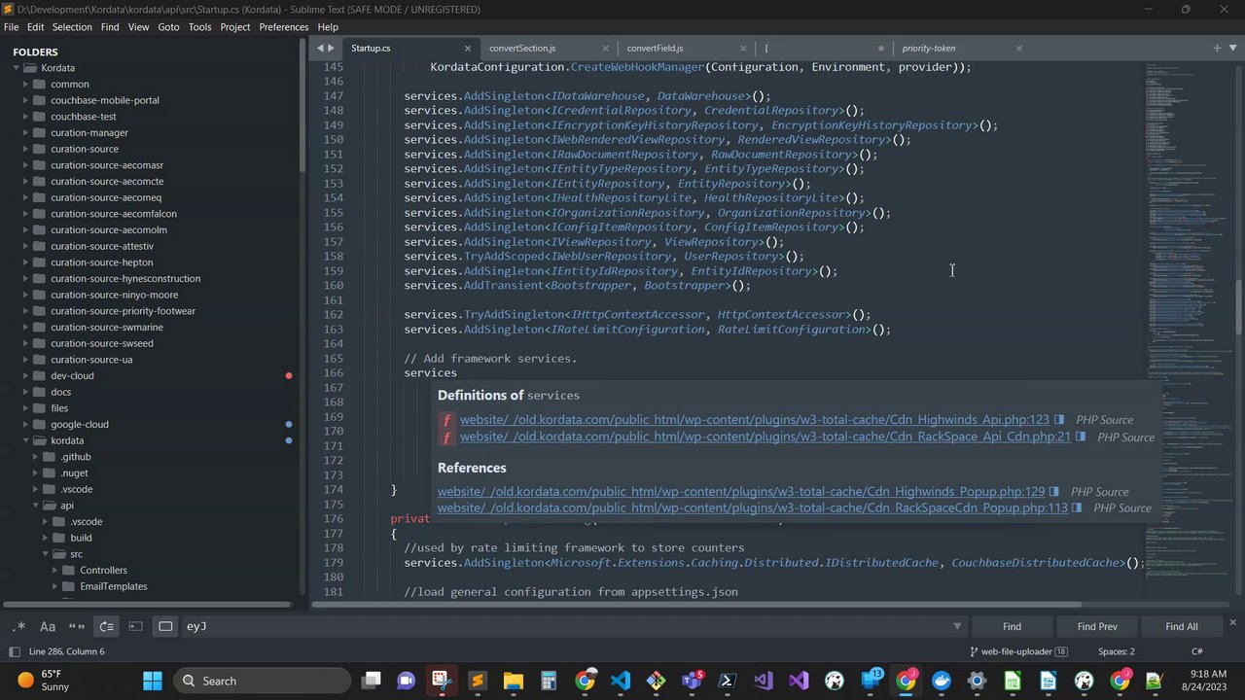Collapse the kordata subfolder

25,440
